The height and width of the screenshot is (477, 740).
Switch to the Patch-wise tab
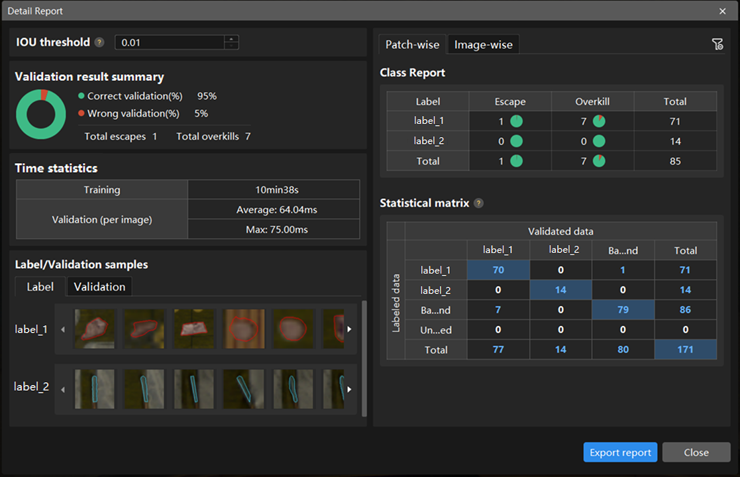[x=412, y=44]
